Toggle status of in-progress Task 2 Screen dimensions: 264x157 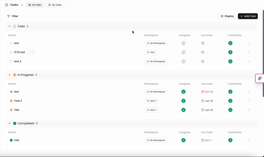tap(11, 101)
